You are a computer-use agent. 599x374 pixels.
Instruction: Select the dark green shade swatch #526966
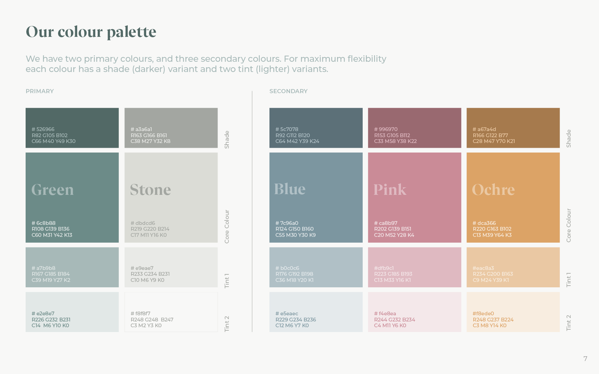click(x=72, y=128)
